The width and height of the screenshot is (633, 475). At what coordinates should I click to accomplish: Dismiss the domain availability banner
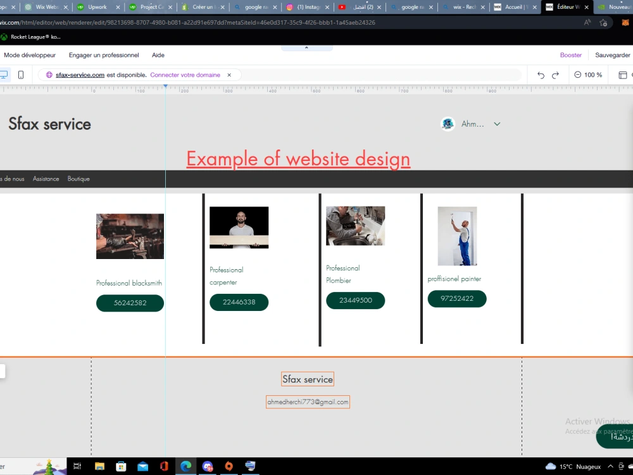tap(229, 75)
